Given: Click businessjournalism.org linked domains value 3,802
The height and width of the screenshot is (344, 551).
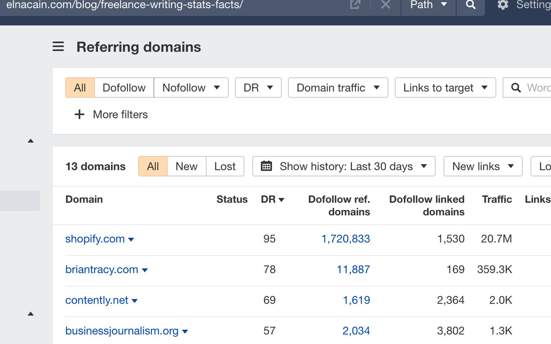Looking at the screenshot, I should (x=451, y=331).
